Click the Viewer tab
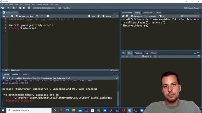This screenshot has width=202, height=113. click(x=154, y=53)
